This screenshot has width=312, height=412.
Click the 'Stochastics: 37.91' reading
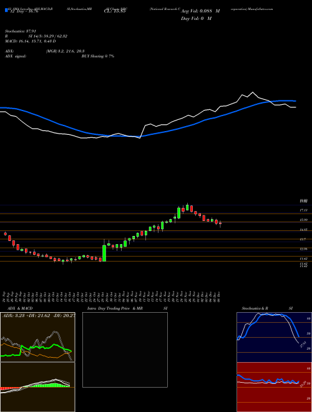tap(20, 31)
